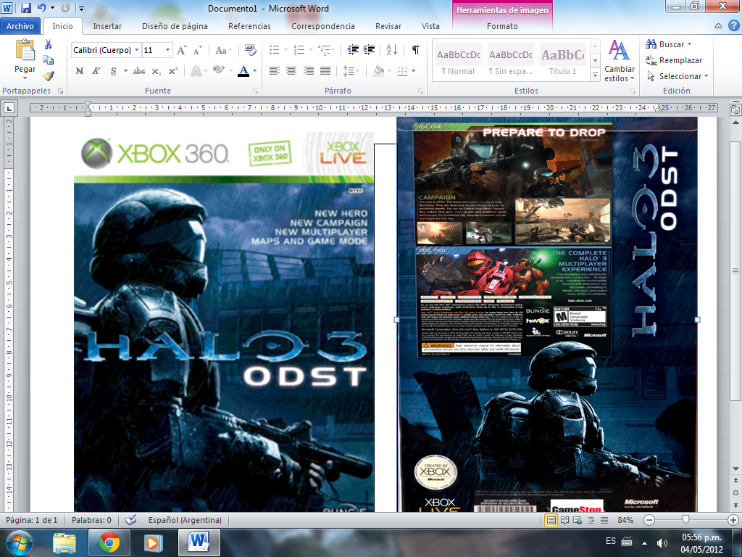This screenshot has width=742, height=557.
Task: Click the Buscar find button
Action: pyautogui.click(x=668, y=44)
